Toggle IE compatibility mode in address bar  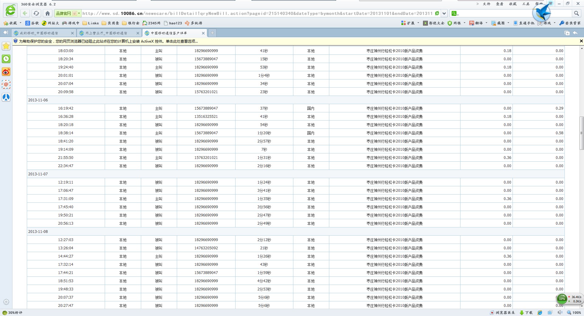pos(437,13)
